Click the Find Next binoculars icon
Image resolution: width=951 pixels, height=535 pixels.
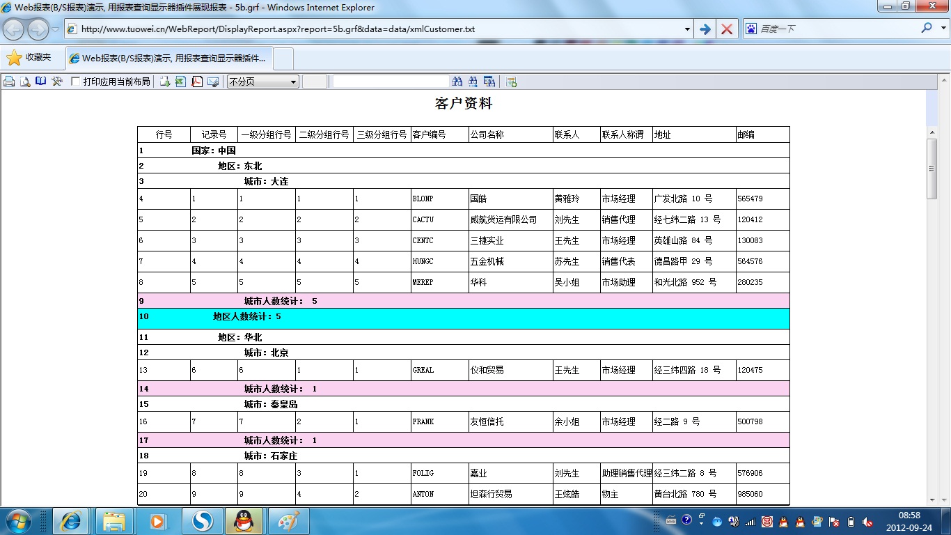pyautogui.click(x=473, y=82)
